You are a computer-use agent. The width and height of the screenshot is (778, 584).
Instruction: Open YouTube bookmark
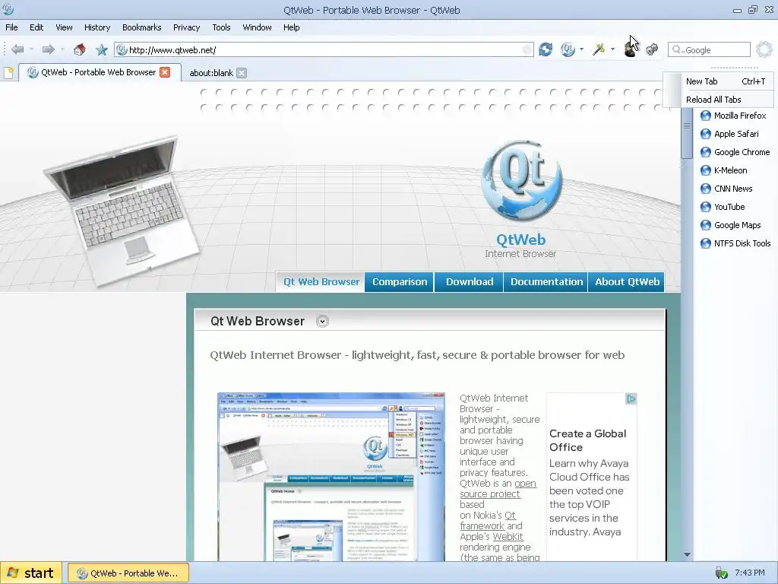point(723,207)
